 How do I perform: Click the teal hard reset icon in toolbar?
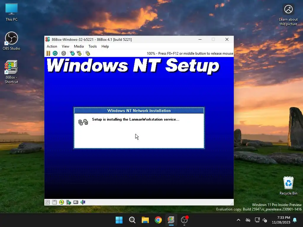point(55,53)
